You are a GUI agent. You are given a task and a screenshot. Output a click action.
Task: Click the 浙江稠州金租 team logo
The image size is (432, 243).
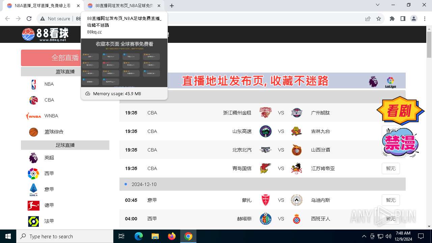pyautogui.click(x=265, y=113)
